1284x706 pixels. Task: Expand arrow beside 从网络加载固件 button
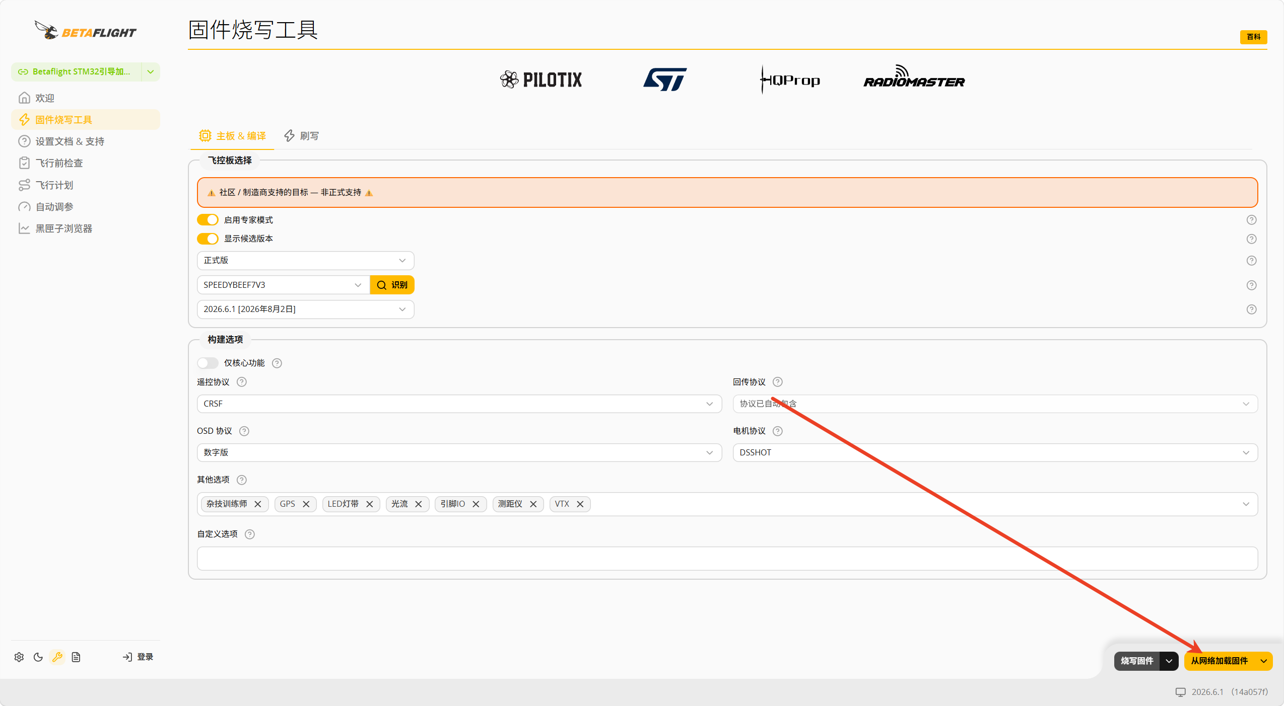pyautogui.click(x=1263, y=661)
